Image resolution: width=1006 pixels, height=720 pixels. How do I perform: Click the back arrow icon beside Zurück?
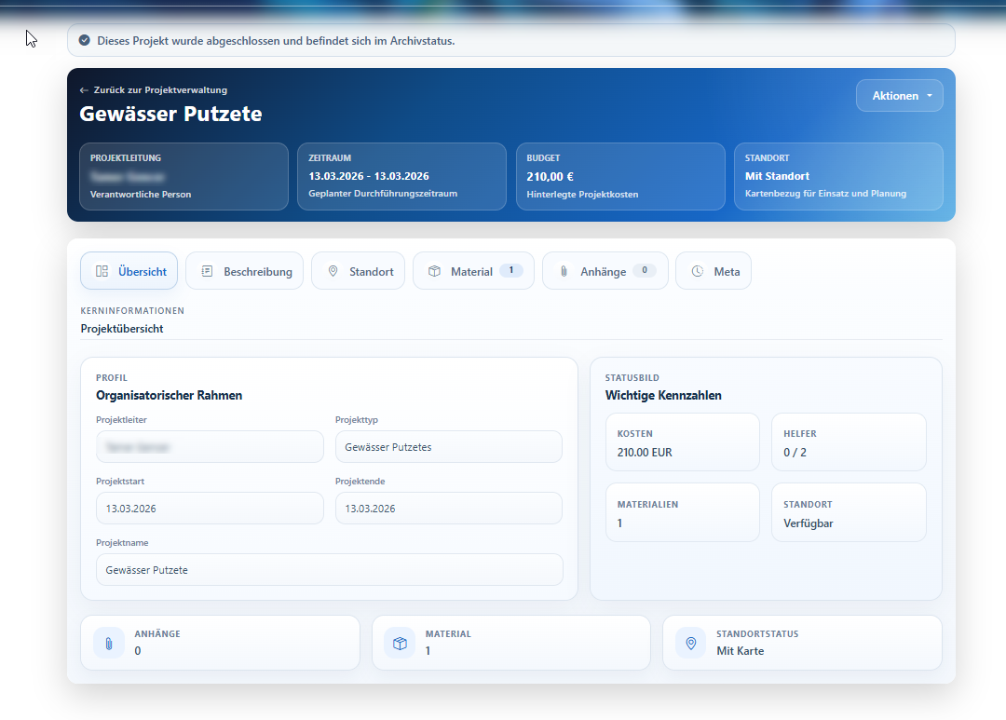(84, 90)
